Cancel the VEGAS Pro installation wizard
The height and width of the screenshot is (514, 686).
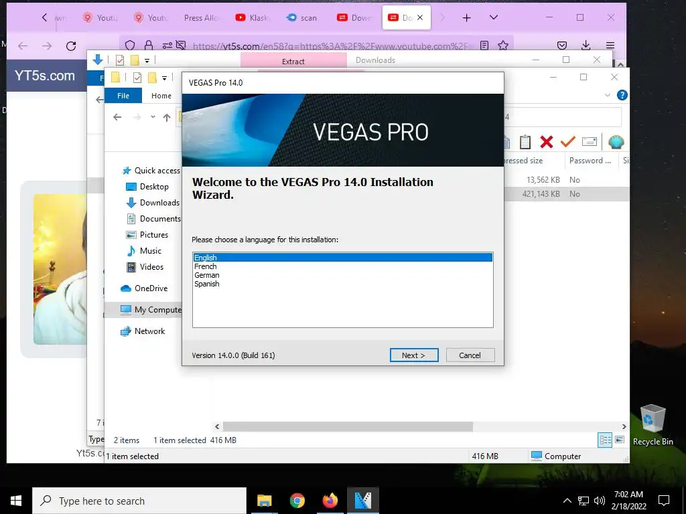pos(470,355)
